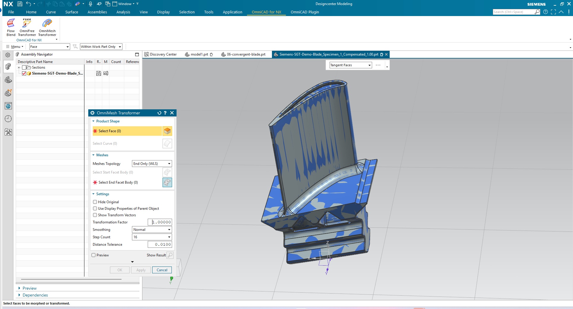Switch to the 06-convergent-blade.prt tab

[x=244, y=54]
